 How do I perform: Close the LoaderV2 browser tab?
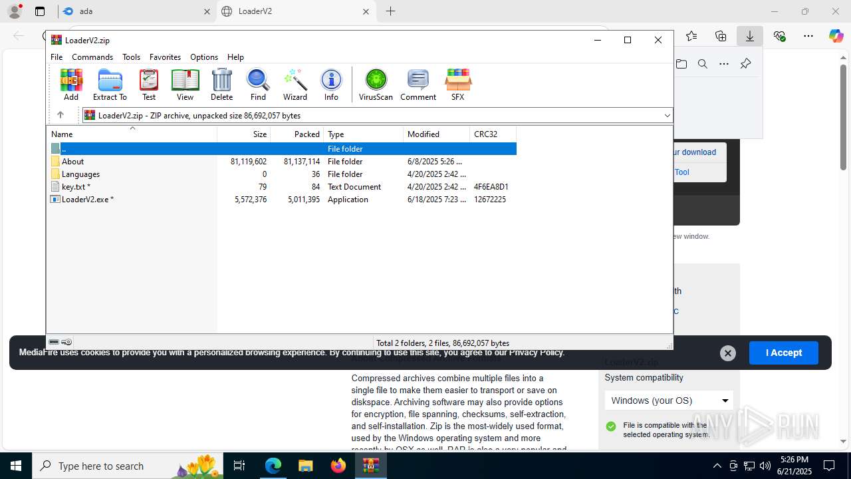point(366,11)
